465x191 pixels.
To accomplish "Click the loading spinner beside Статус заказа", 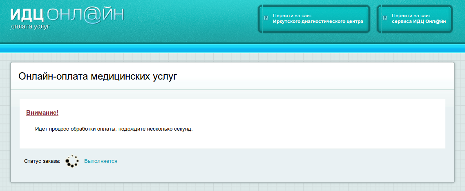I will point(72,161).
